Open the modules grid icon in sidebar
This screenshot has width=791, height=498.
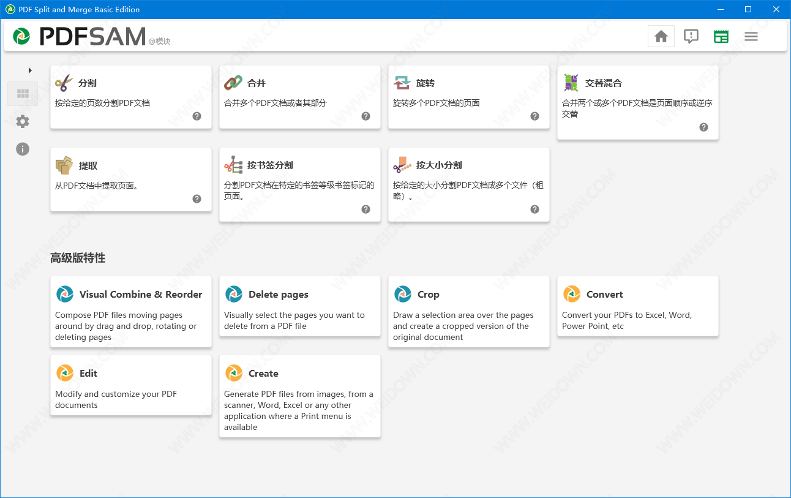click(23, 94)
